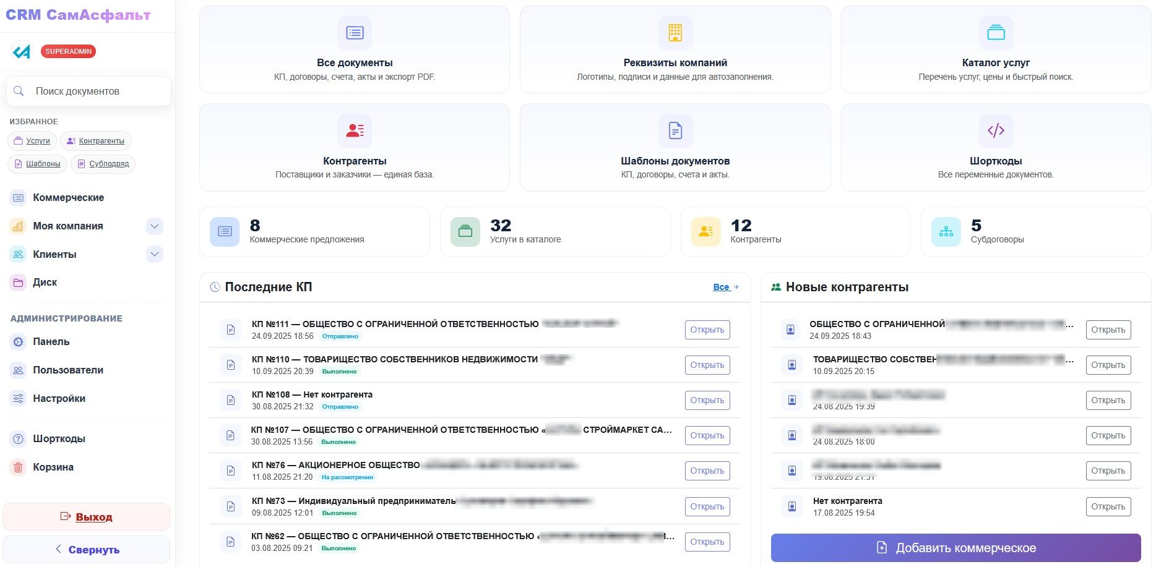Click the Контрагенты red person icon
The width and height of the screenshot is (1169, 567).
pos(355,130)
